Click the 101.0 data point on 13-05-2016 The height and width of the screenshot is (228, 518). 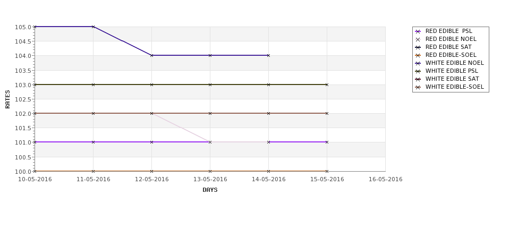point(210,142)
